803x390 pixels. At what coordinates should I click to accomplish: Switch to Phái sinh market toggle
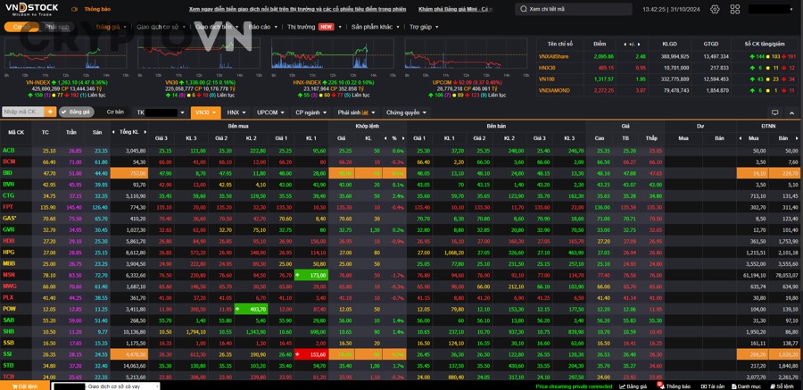pyautogui.click(x=57, y=27)
